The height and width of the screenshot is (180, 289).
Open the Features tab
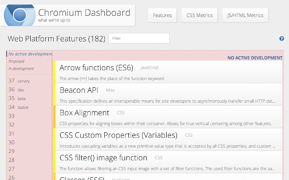pyautogui.click(x=162, y=15)
